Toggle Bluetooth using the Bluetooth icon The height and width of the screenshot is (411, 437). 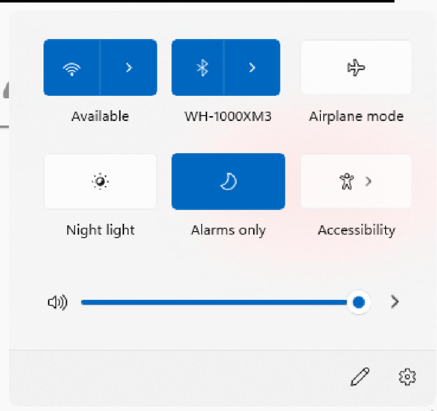201,68
